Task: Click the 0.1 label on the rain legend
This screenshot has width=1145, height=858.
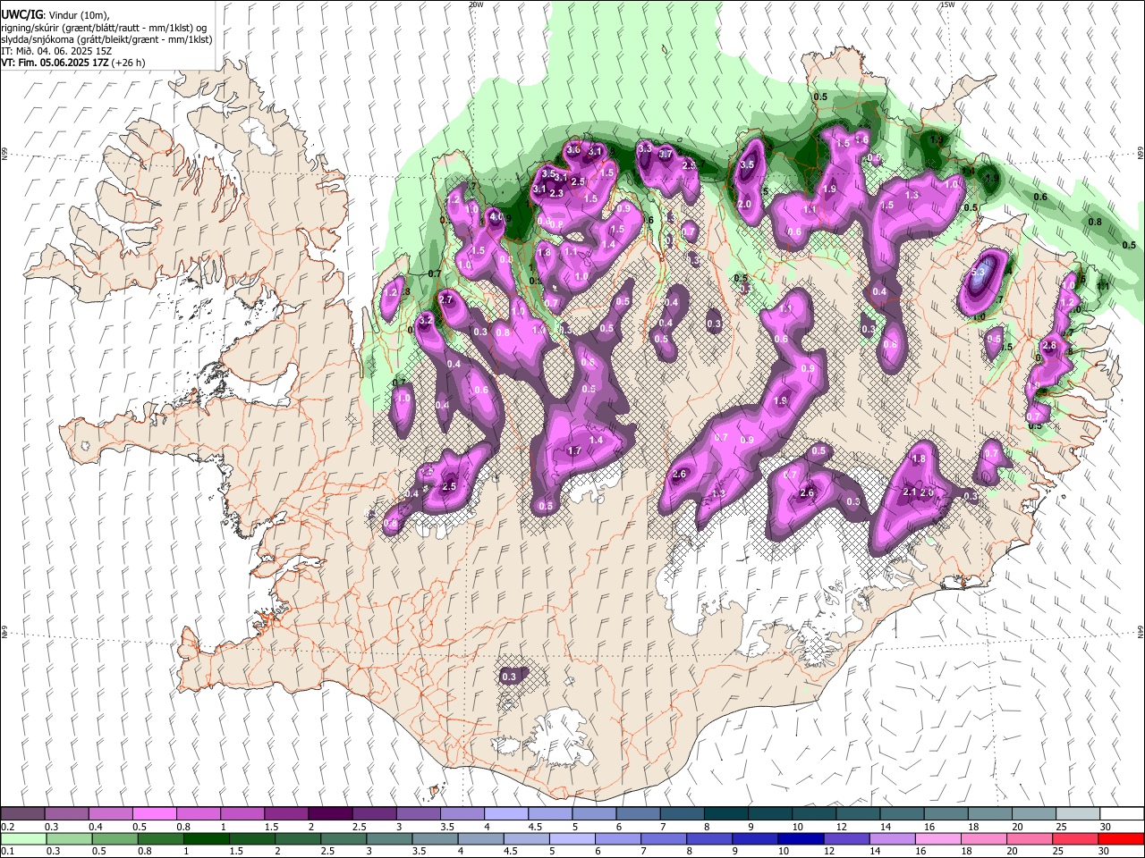Action: point(7,851)
